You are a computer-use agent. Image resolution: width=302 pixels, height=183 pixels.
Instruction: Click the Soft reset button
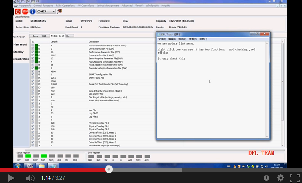[19, 37]
